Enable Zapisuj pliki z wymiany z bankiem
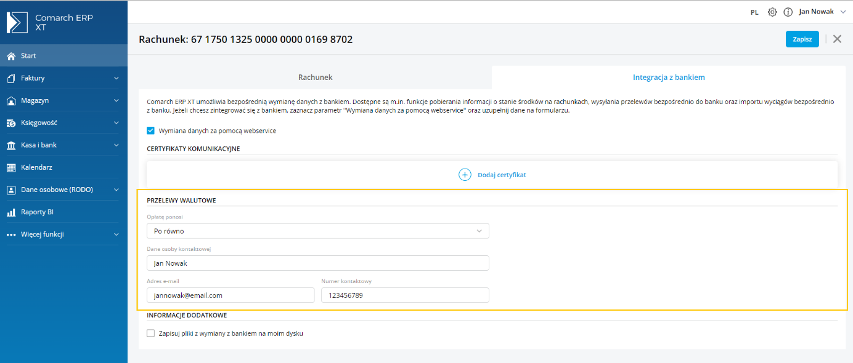853x363 pixels. pos(150,333)
